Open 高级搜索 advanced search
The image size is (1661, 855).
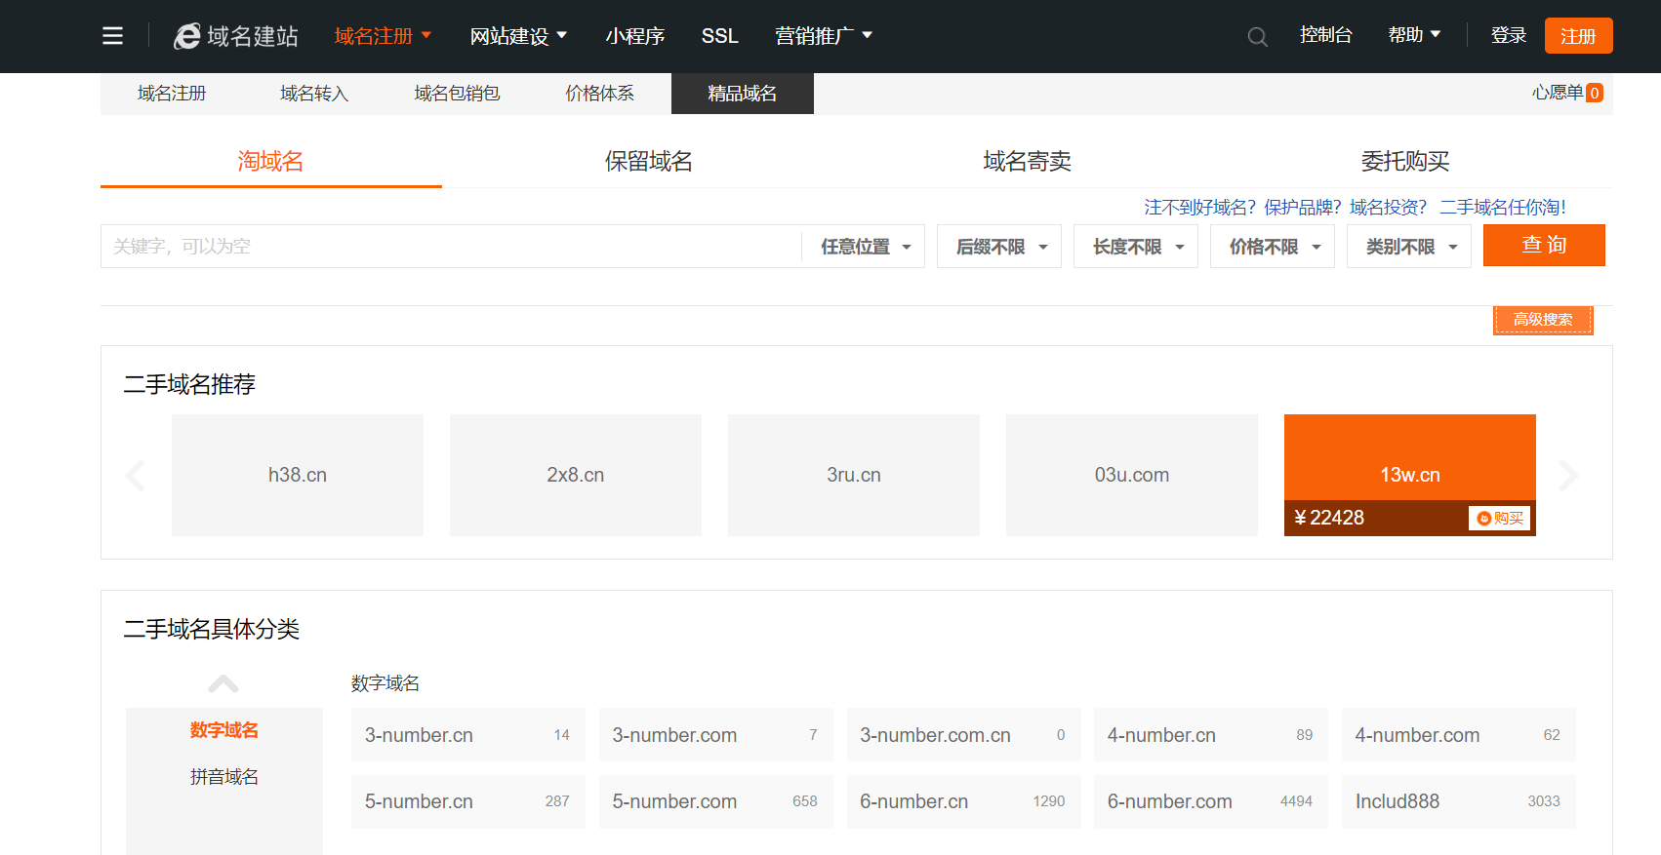[1542, 320]
